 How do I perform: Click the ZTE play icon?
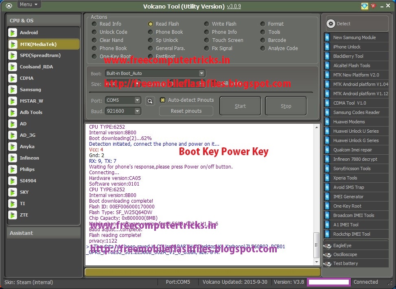(12, 215)
